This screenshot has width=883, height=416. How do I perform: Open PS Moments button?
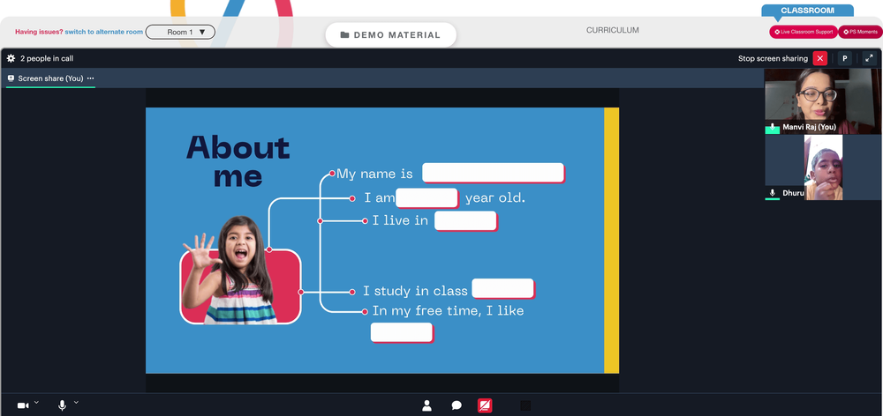click(x=860, y=32)
